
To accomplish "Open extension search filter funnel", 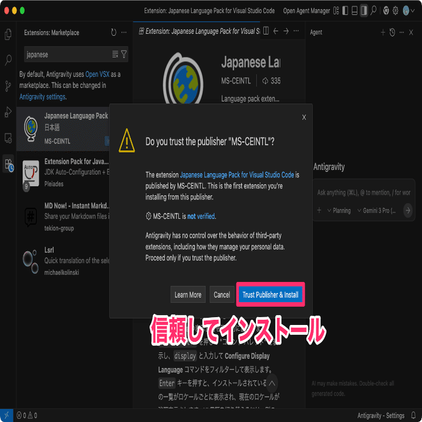I will [124, 54].
